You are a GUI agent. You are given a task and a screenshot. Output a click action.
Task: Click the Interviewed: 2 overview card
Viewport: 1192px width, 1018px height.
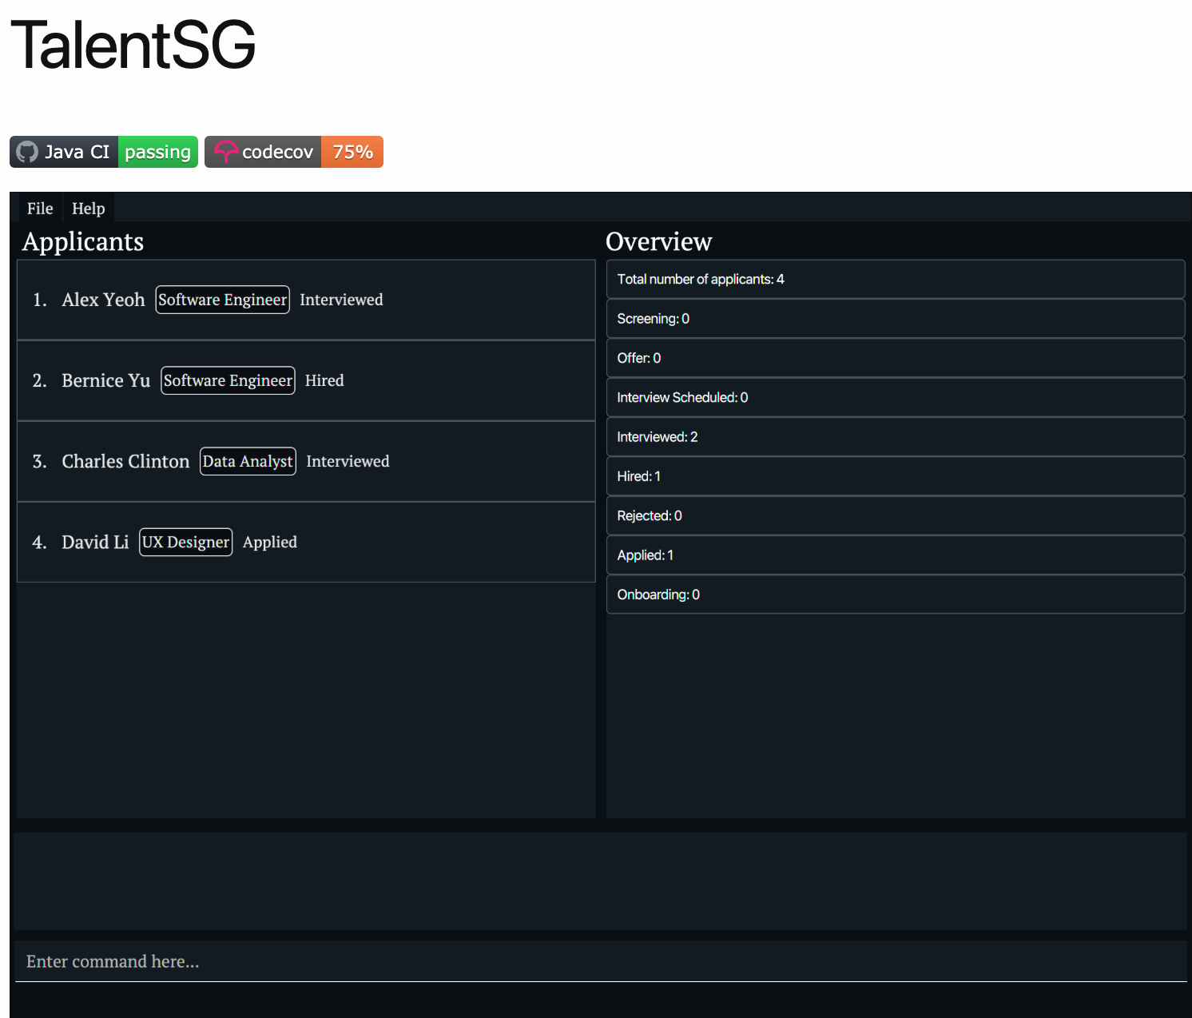[x=895, y=437]
